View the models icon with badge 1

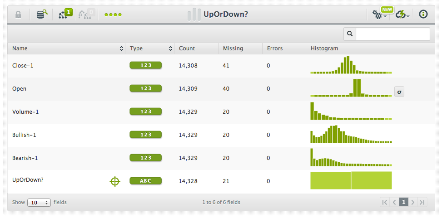tap(65, 14)
